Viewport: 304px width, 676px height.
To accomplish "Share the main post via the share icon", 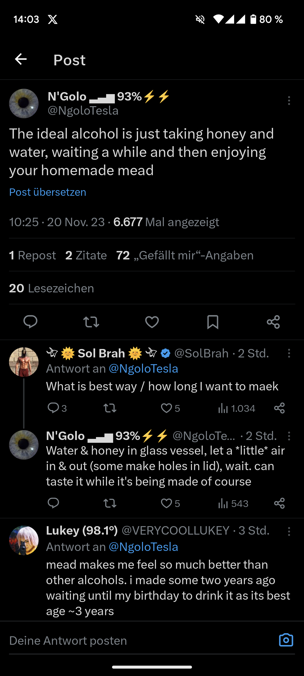I will (x=273, y=322).
